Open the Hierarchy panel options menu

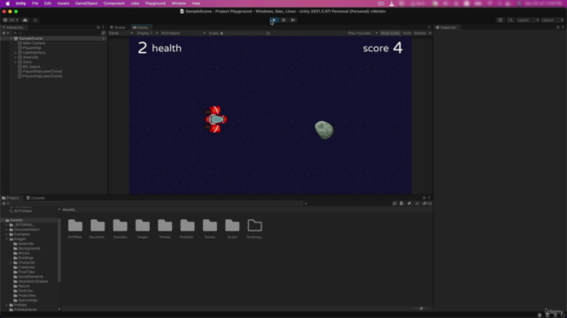104,27
